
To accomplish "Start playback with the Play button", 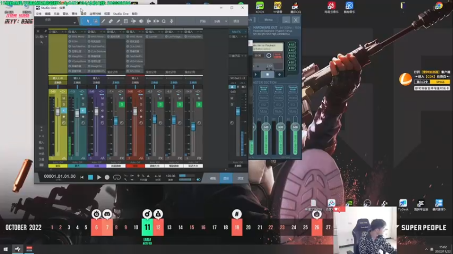I will pyautogui.click(x=99, y=177).
